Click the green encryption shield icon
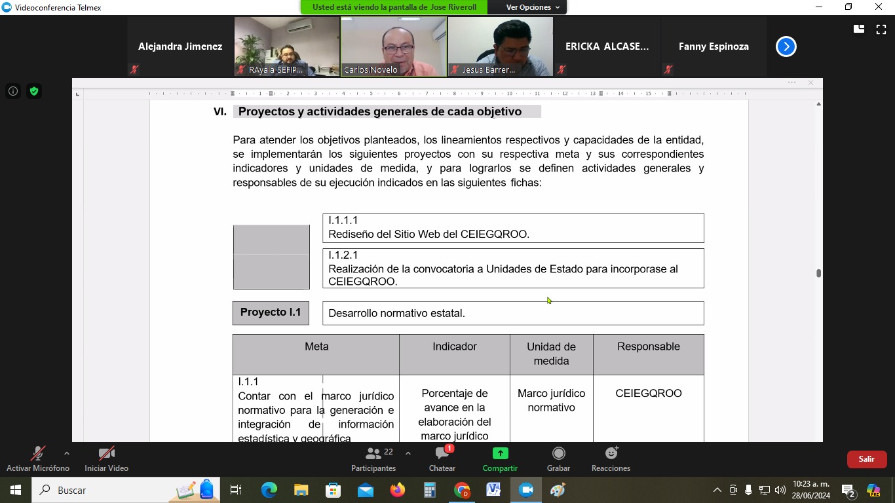Image resolution: width=895 pixels, height=503 pixels. [x=34, y=91]
